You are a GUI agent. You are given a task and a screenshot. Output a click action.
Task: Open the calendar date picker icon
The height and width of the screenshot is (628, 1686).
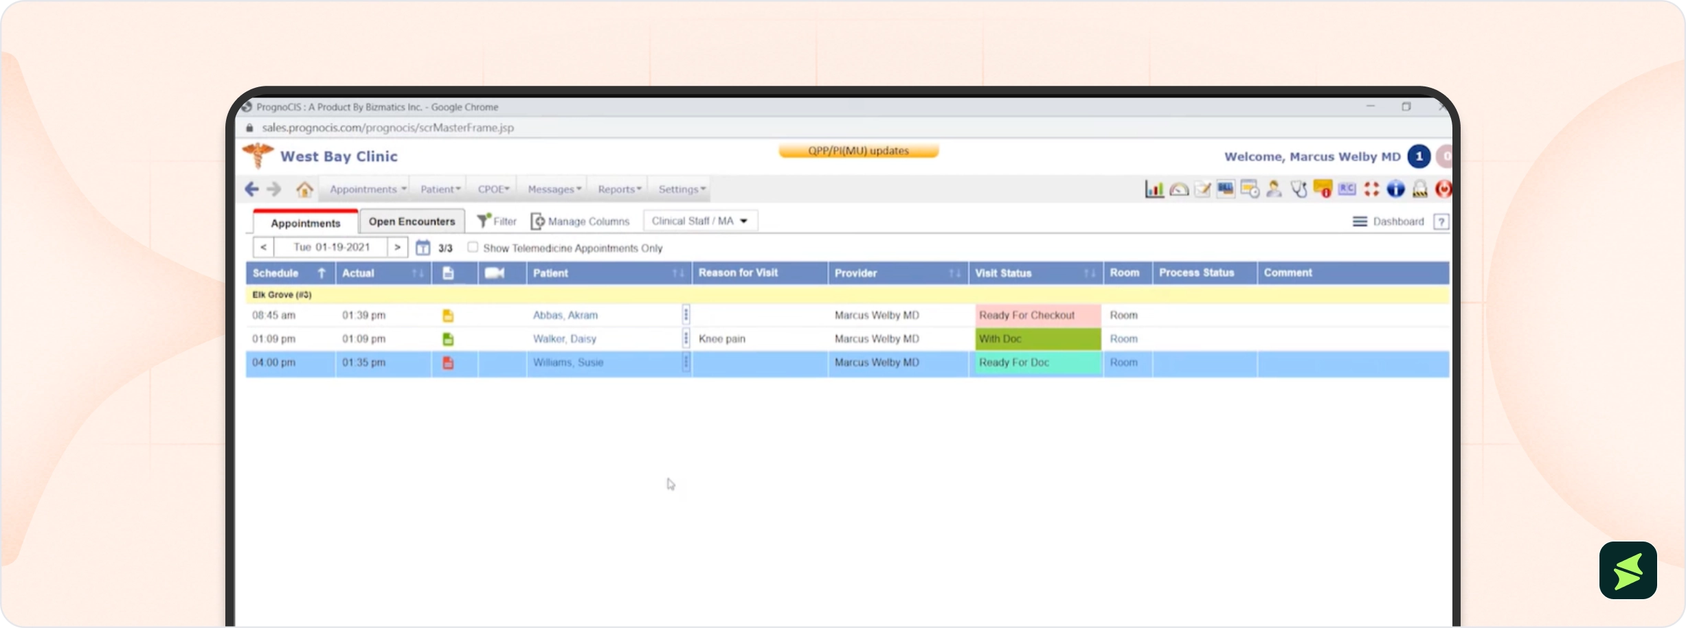423,248
